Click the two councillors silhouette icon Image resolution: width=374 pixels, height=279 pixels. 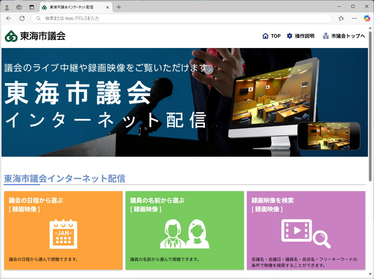point(185,234)
